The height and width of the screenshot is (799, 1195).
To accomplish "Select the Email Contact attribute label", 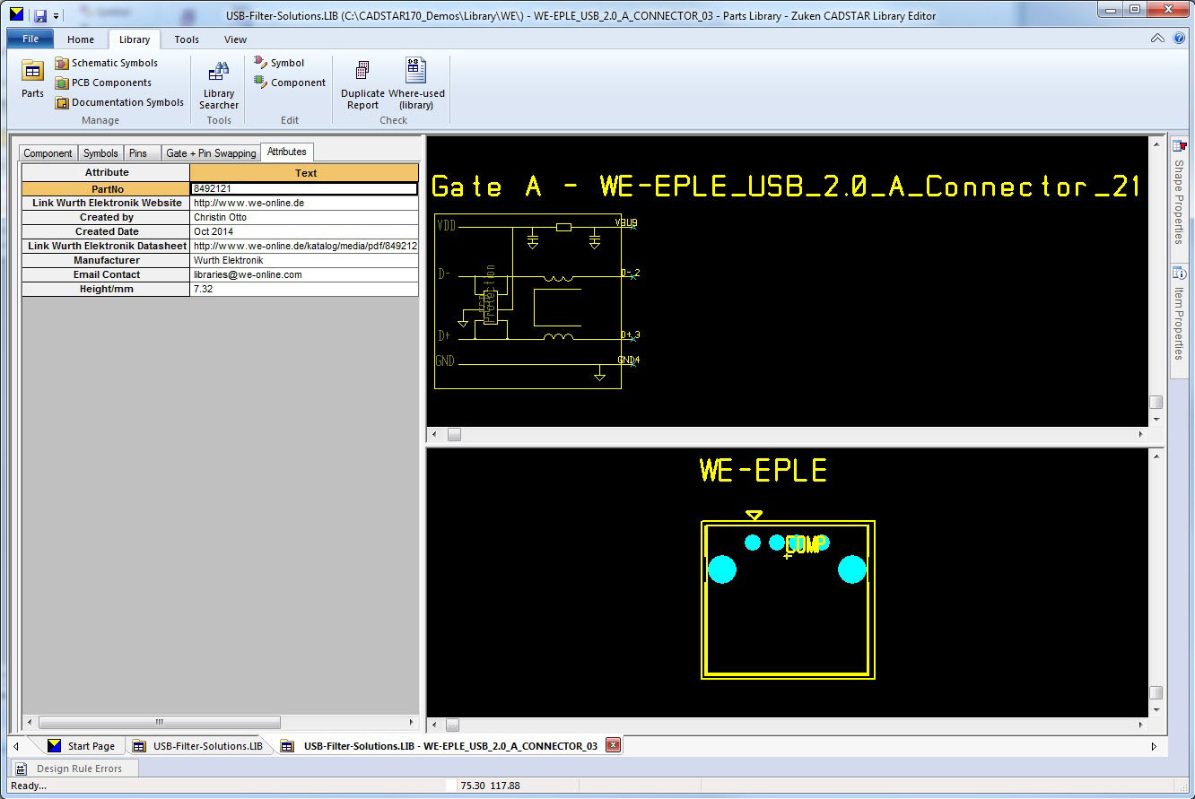I will (106, 274).
